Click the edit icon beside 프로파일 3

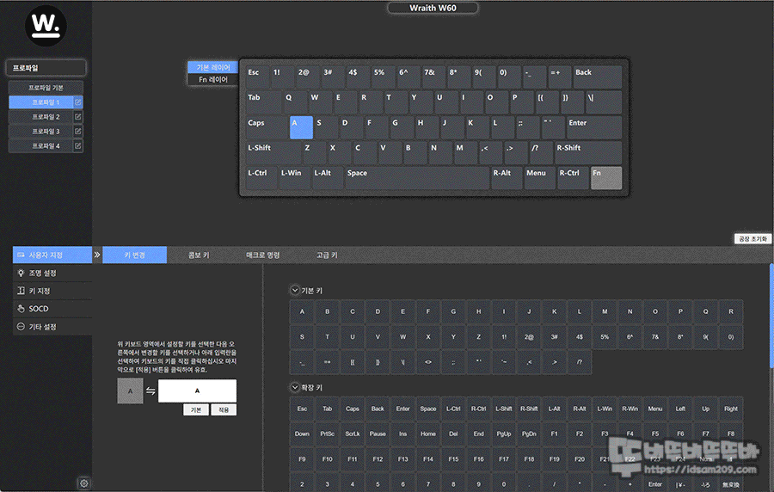[x=78, y=132]
